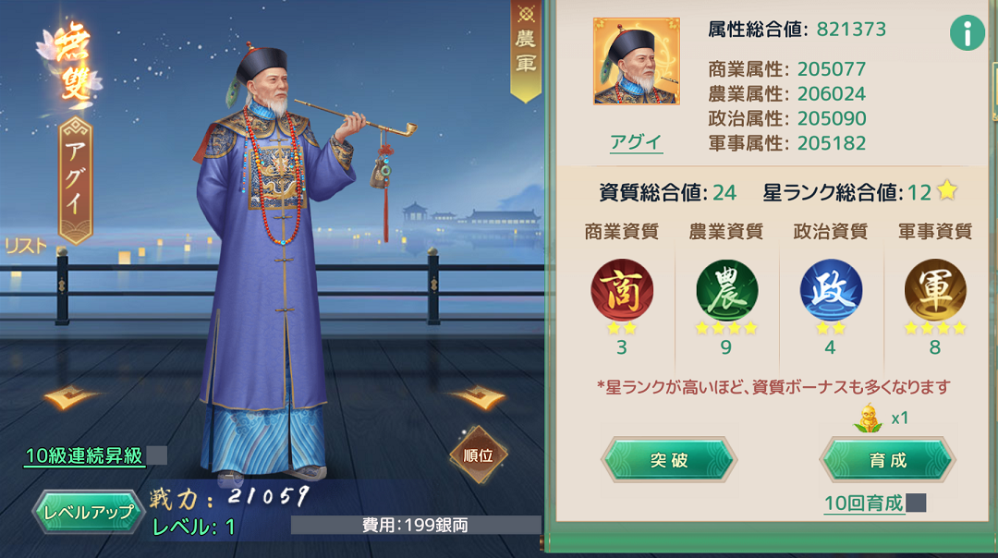Tap the 費用:199銀両 cost bar
The image size is (998, 558).
point(416,525)
